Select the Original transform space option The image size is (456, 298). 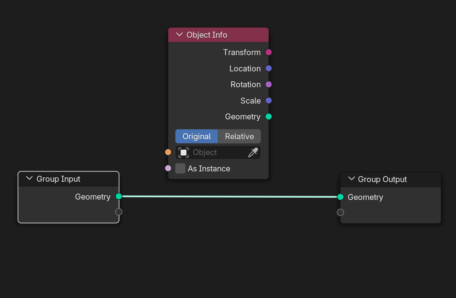(196, 137)
